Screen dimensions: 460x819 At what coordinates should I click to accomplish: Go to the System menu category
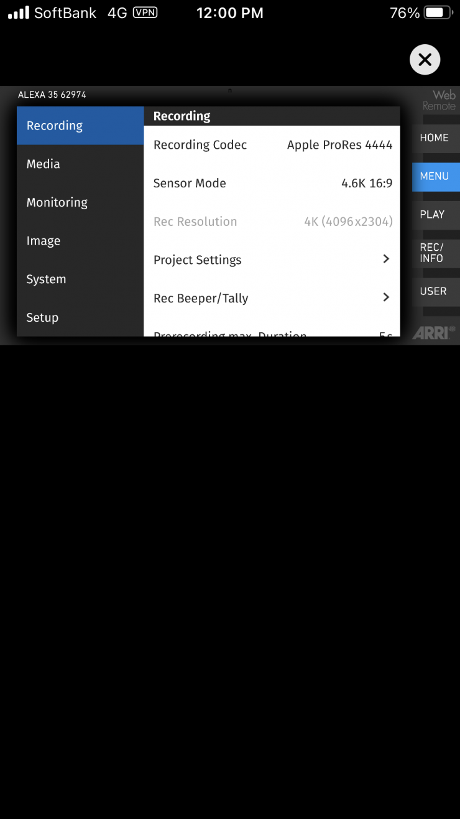coord(80,279)
